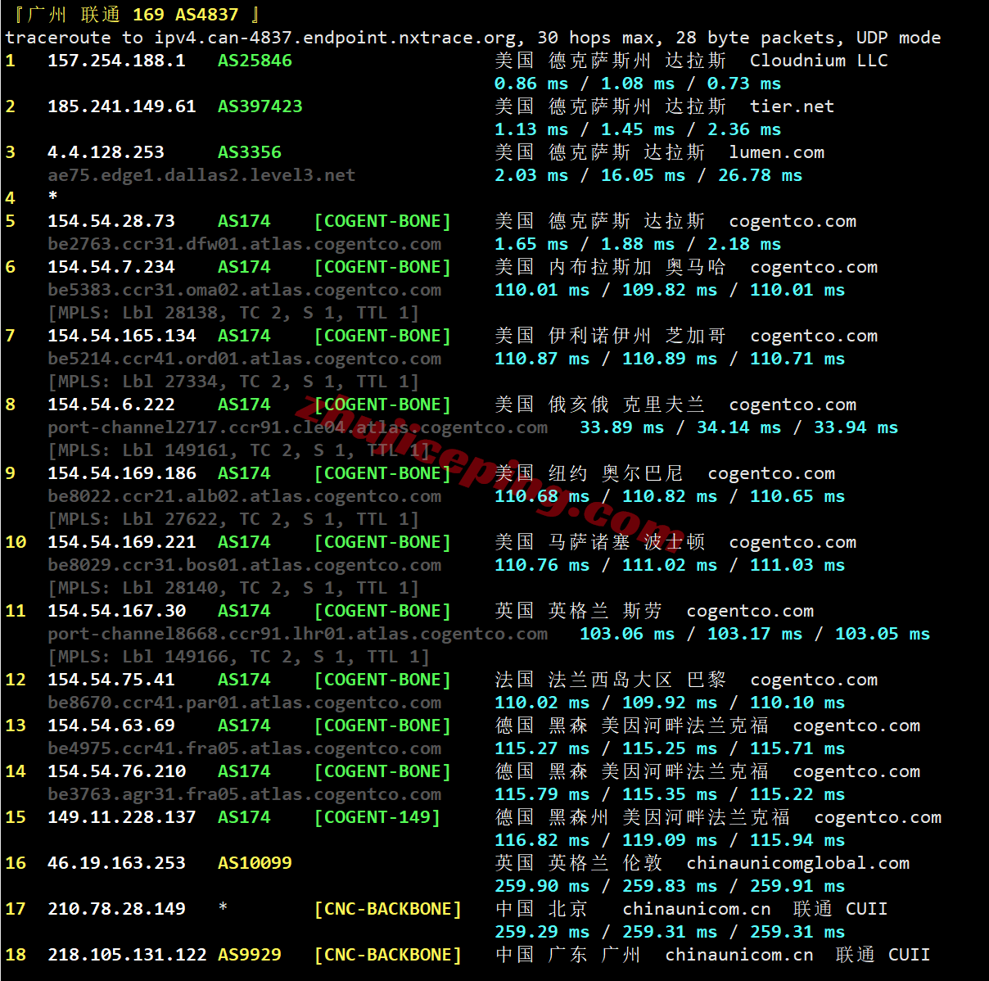Click the latency value 26.78 ms
The height and width of the screenshot is (981, 989).
tap(761, 175)
